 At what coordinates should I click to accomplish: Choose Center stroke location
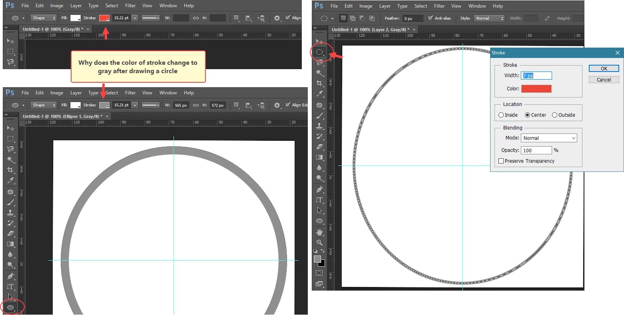pos(527,115)
